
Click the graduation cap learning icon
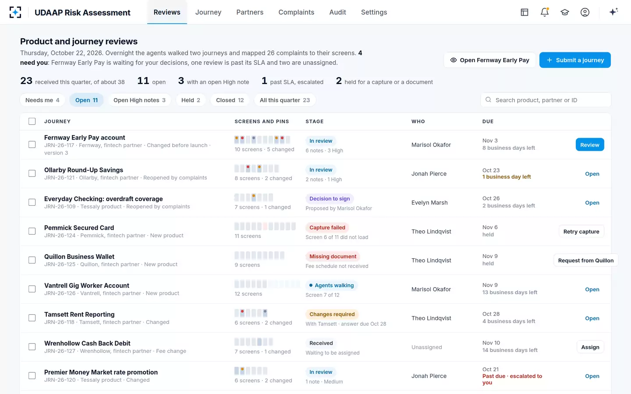565,12
